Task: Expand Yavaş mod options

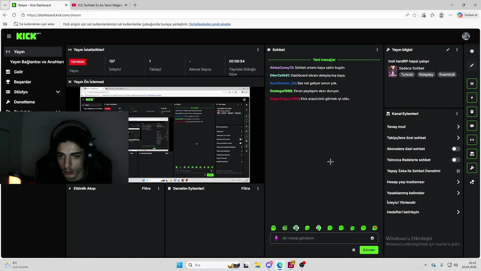Action: pos(458,127)
